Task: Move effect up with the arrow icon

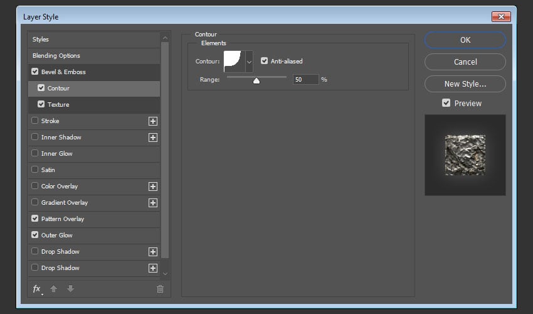Action: [x=54, y=289]
